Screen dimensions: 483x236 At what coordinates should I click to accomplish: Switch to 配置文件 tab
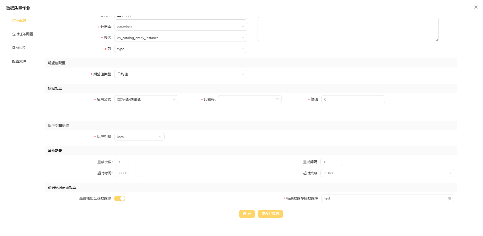[19, 61]
